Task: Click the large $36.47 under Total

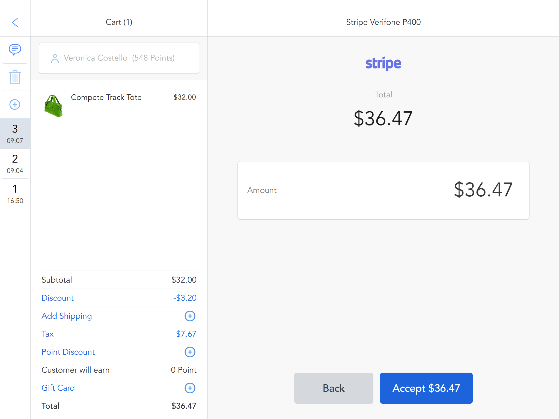Action: coord(383,119)
